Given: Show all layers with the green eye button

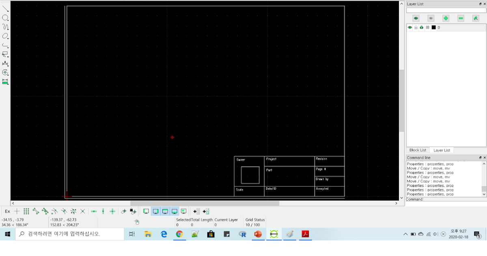Looking at the screenshot, I should click(416, 18).
